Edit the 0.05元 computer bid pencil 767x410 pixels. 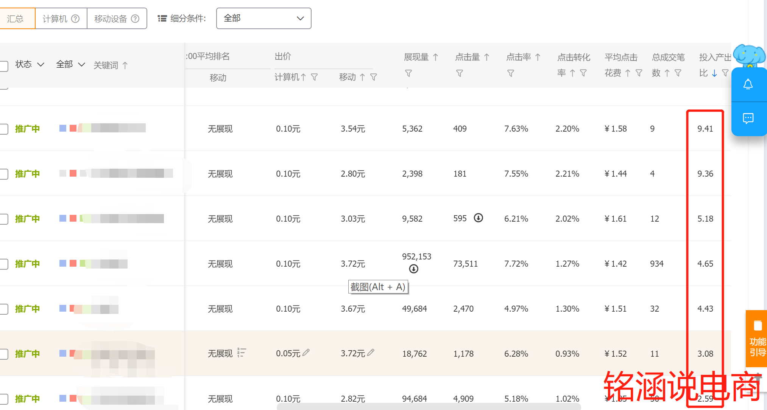(306, 353)
